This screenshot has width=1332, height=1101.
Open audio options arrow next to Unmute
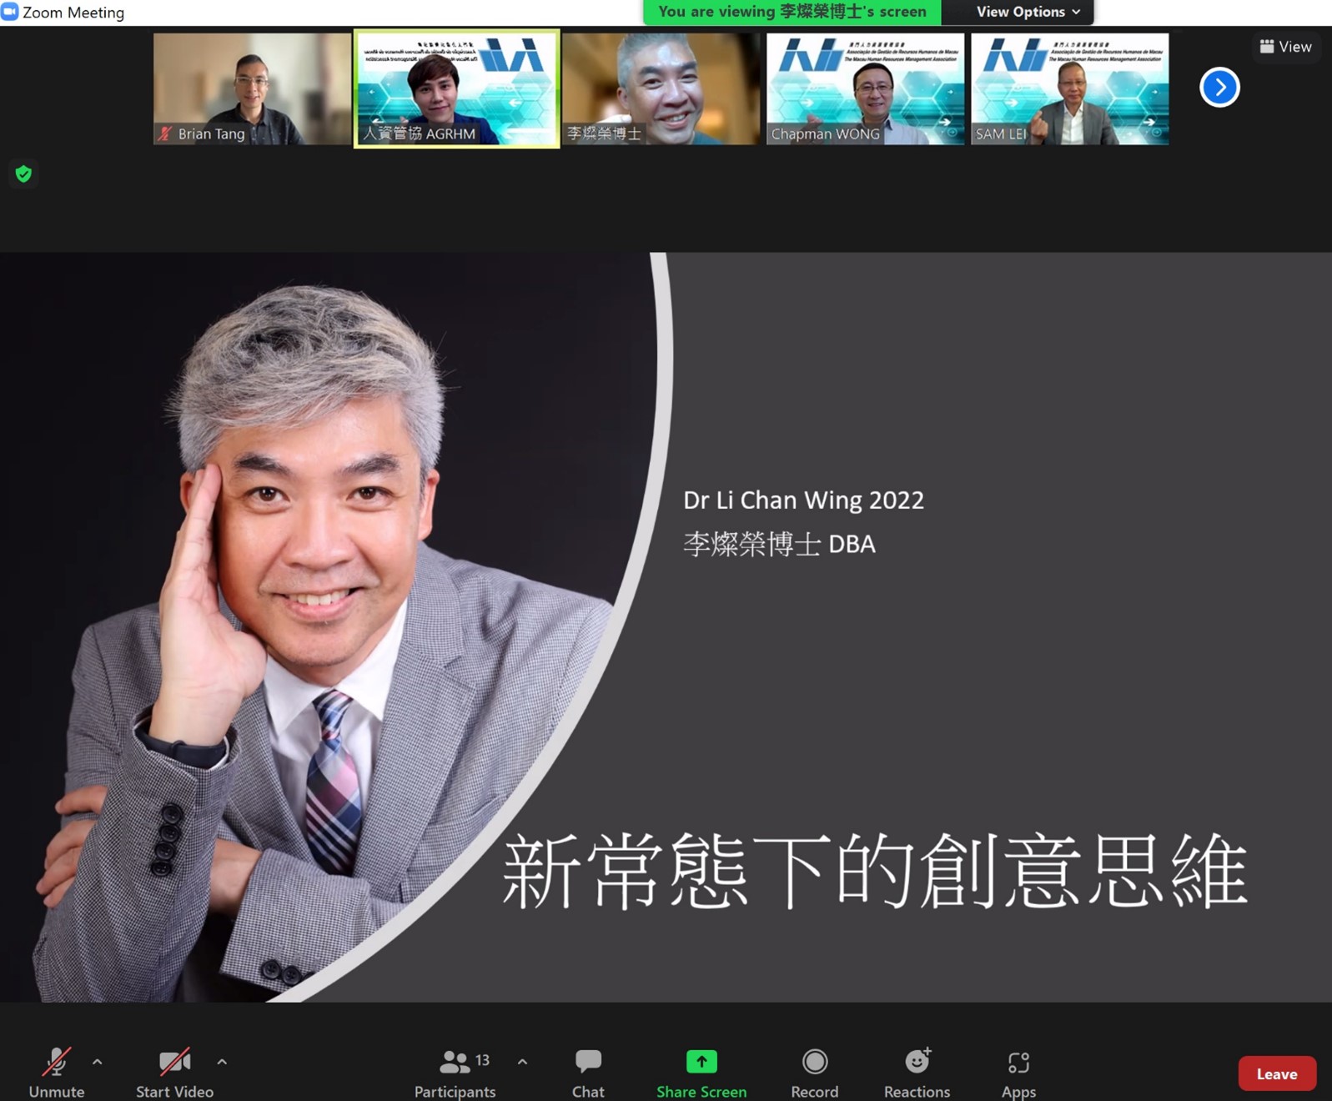point(98,1062)
